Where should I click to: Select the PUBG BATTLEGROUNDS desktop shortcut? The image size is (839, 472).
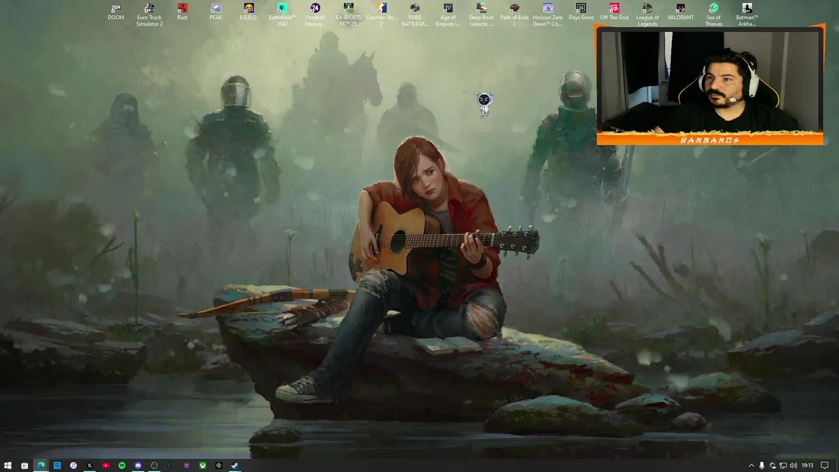(415, 14)
